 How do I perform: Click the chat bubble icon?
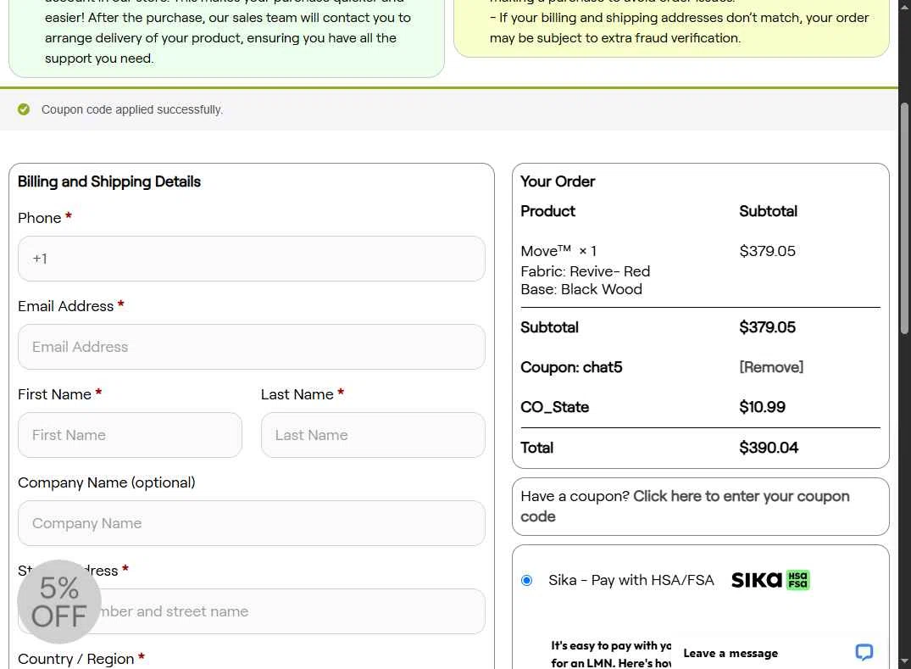[864, 652]
